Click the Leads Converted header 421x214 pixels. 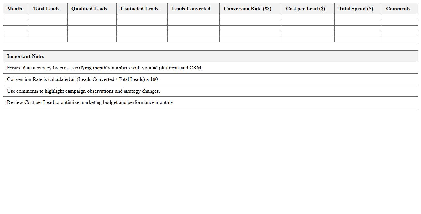(191, 9)
